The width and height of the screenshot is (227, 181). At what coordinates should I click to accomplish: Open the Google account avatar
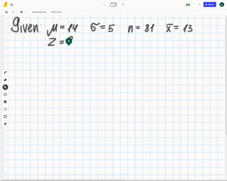(222, 5)
